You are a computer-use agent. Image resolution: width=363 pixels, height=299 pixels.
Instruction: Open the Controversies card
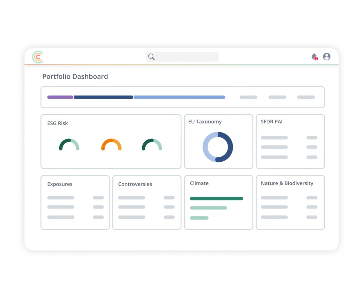(x=147, y=203)
